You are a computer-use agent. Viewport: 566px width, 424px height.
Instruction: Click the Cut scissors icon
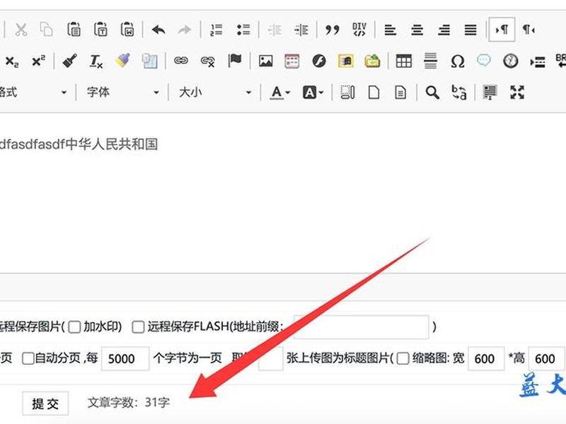[21, 30]
